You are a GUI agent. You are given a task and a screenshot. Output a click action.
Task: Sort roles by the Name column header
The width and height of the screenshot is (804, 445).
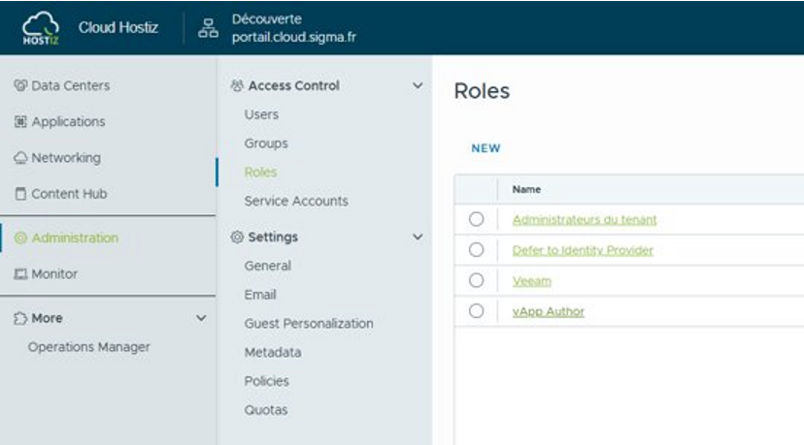(526, 189)
